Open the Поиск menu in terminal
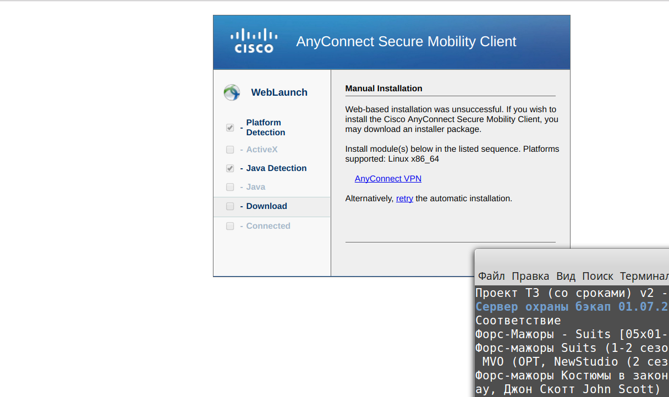This screenshot has height=397, width=669. (x=597, y=276)
